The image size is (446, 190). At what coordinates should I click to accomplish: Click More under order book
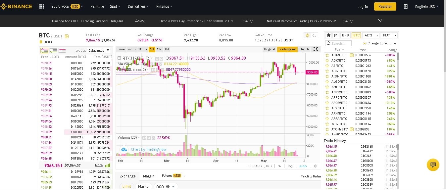pos(99,165)
